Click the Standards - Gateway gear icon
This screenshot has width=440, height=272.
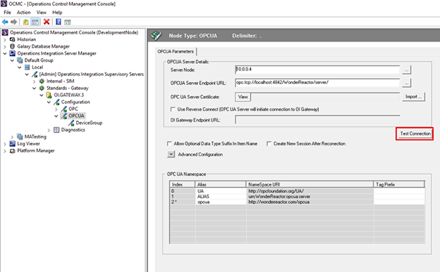pos(42,88)
